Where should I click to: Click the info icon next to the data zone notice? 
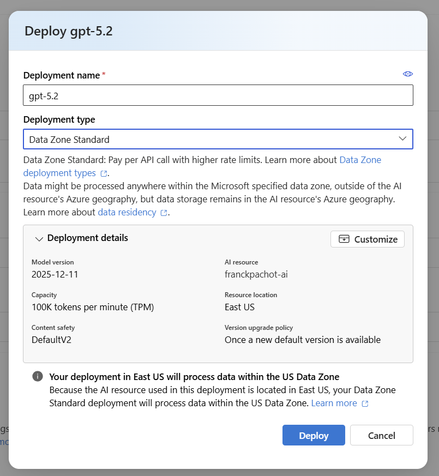click(38, 376)
